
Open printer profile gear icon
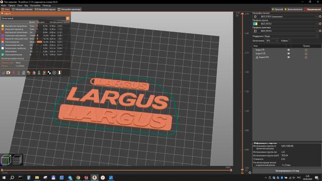pos(320,31)
